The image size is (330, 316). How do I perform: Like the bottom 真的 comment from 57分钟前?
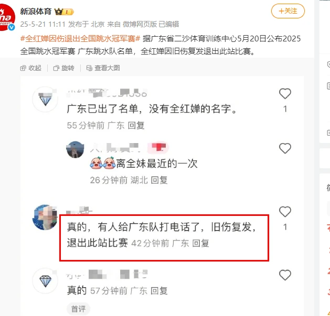point(285,275)
